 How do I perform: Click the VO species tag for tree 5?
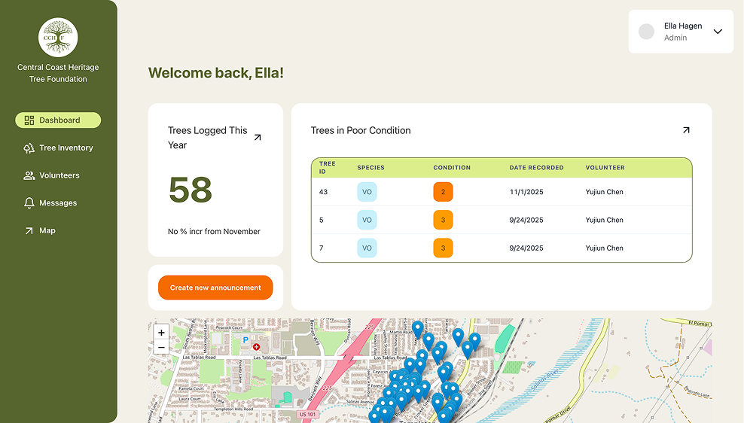(x=367, y=221)
